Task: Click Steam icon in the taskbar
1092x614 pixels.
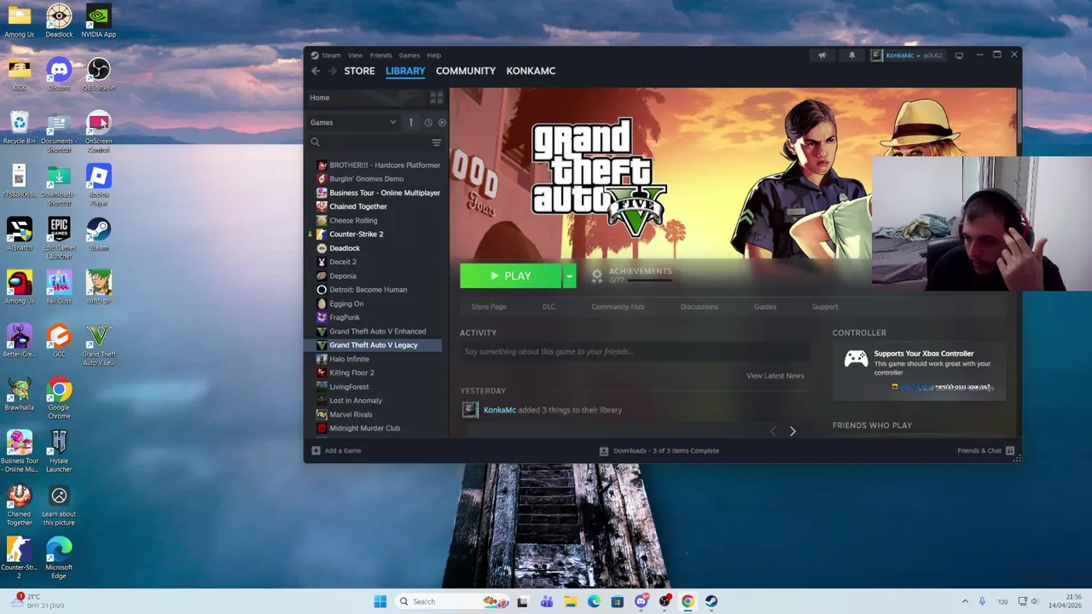Action: [712, 601]
